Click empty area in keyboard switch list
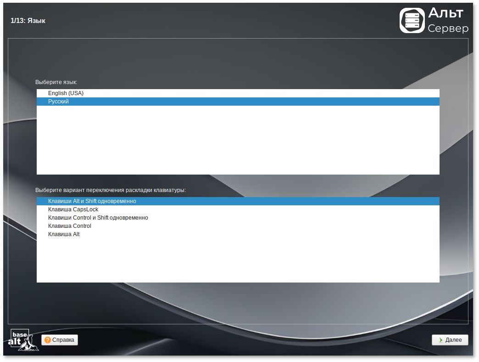The image size is (479, 362). coord(238,262)
